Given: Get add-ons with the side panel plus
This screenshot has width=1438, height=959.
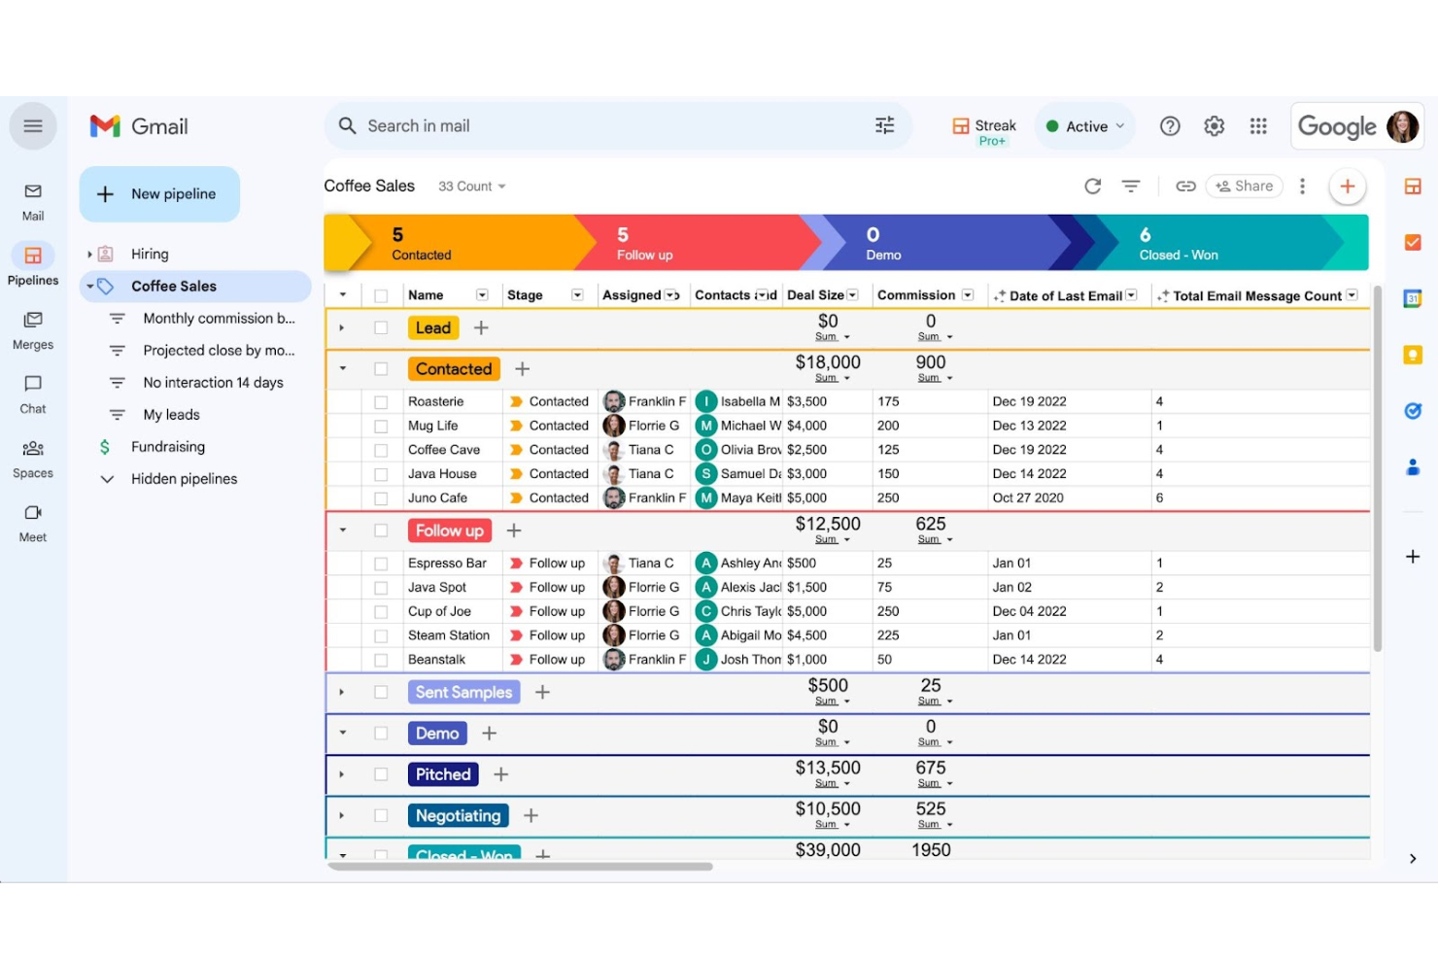Looking at the screenshot, I should [1413, 557].
